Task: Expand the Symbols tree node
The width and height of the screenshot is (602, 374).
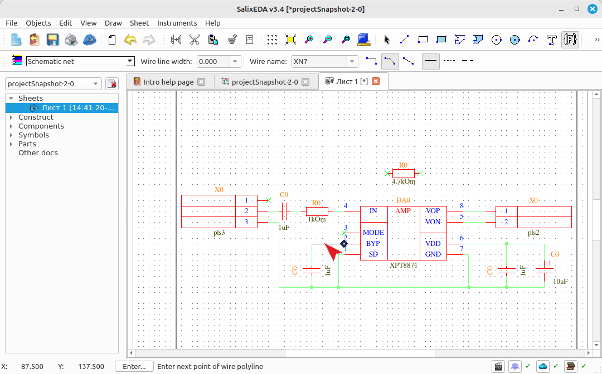Action: point(11,135)
